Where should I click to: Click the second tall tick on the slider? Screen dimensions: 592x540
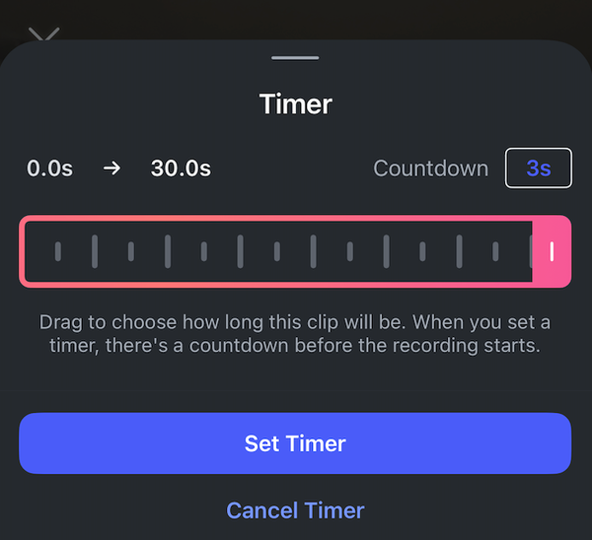168,251
